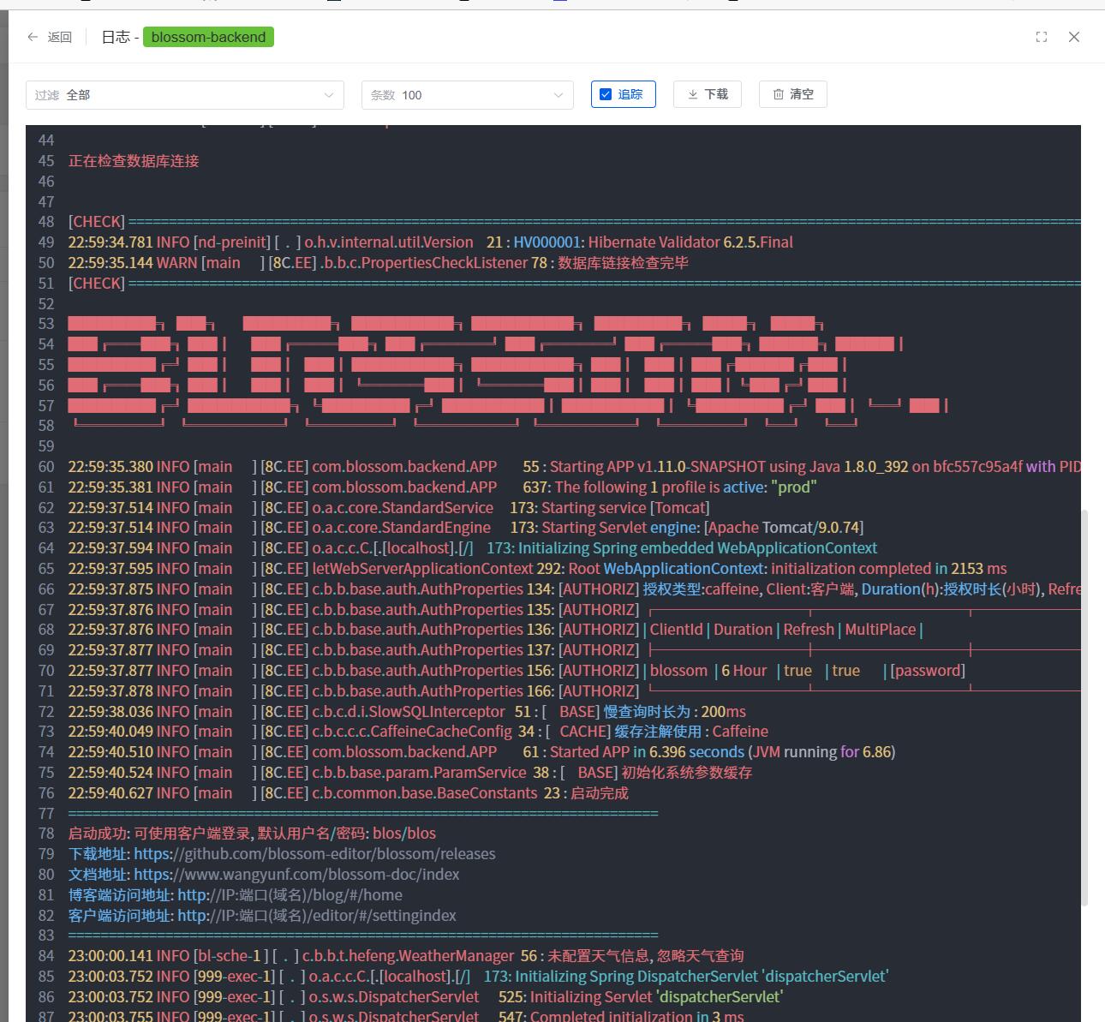Select log line 正在检查数据库连接
Viewport: 1105px width, 1022px height.
coord(134,161)
